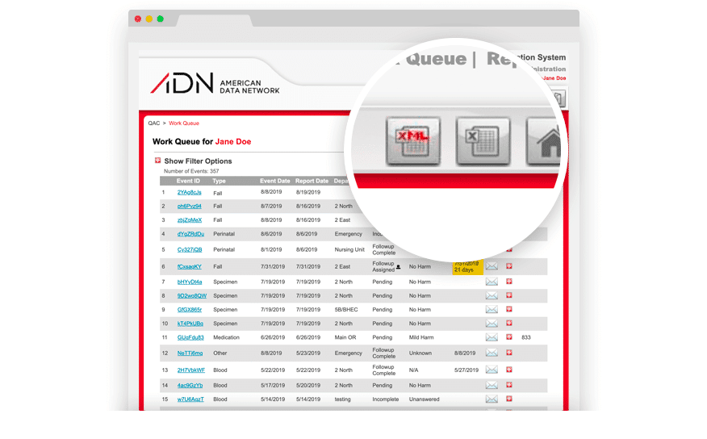The image size is (707, 439).
Task: Sort by Type column header
Action: 220,181
